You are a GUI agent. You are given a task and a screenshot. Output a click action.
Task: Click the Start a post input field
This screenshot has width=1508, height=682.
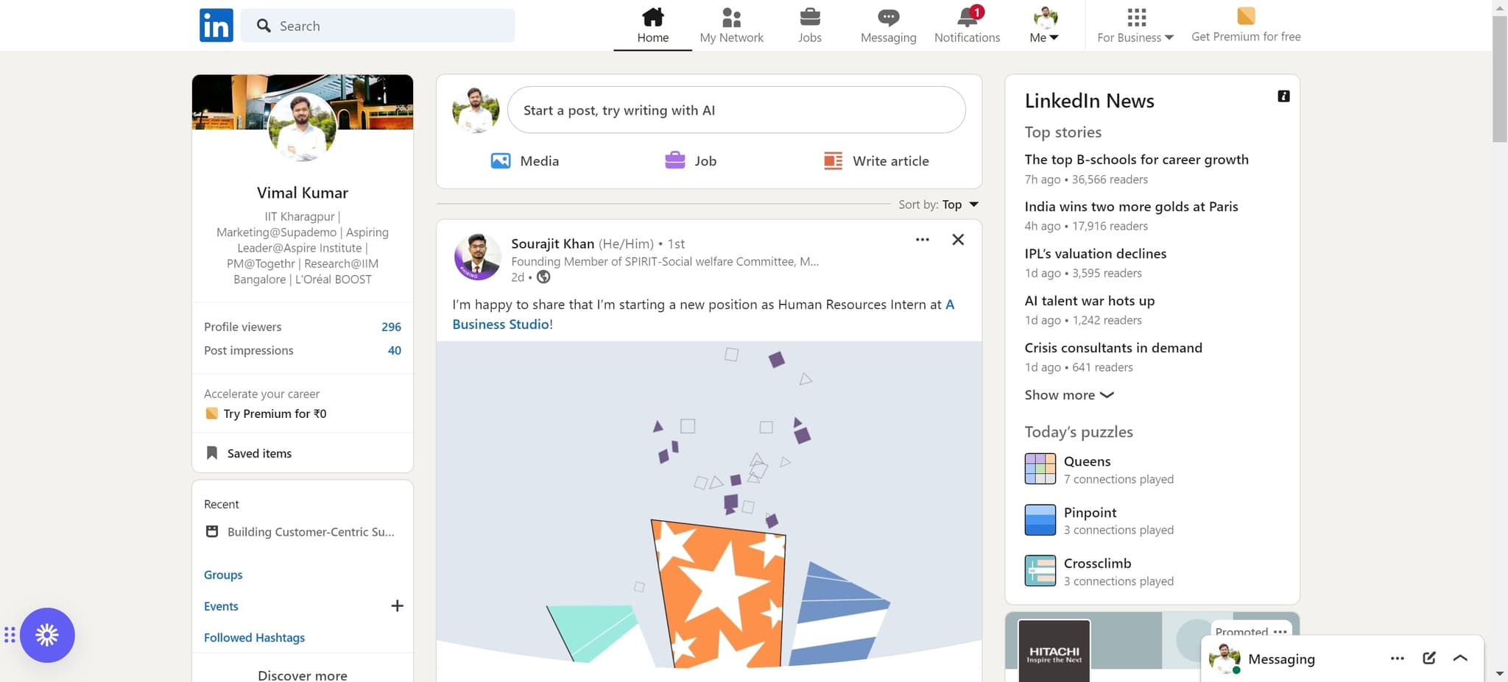tap(736, 110)
